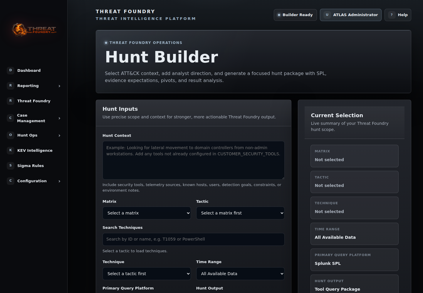
Task: Click the question mark help icon
Action: pyautogui.click(x=392, y=15)
